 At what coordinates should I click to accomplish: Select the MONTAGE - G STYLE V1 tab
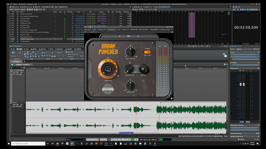22,65
